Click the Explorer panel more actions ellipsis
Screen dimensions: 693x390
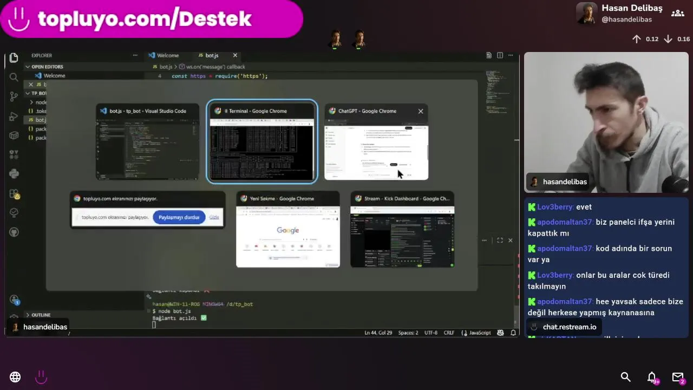[x=135, y=55]
